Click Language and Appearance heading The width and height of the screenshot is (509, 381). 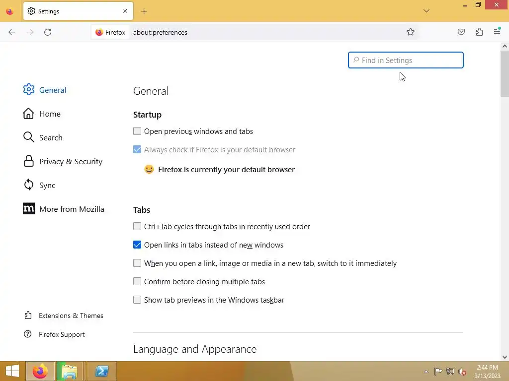pos(195,349)
